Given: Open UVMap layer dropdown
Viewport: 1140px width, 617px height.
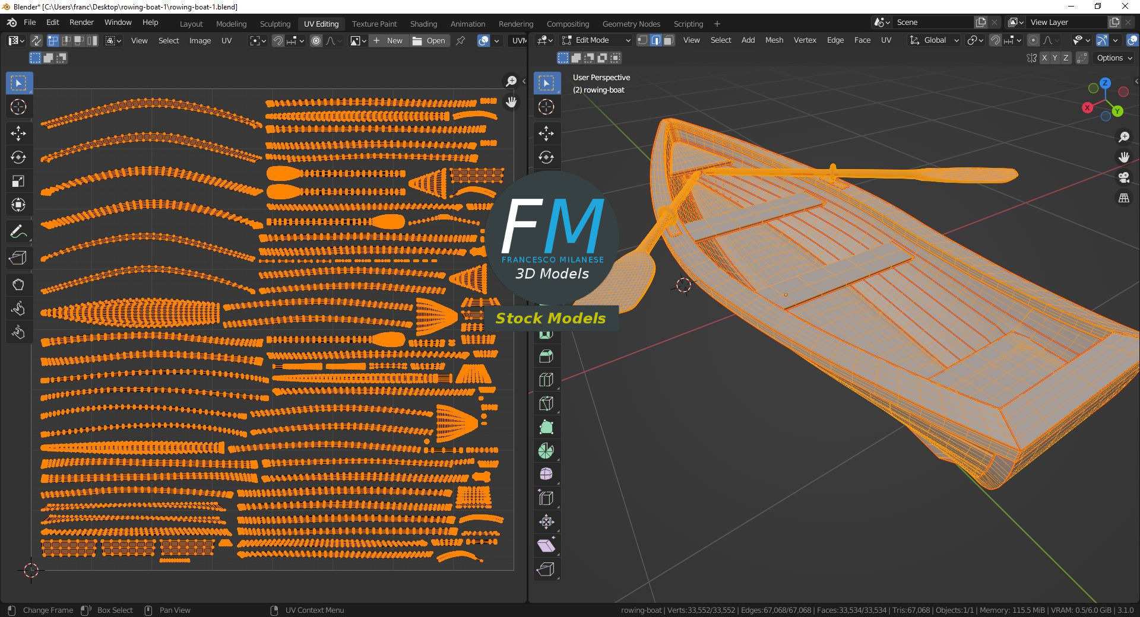Looking at the screenshot, I should [x=517, y=40].
